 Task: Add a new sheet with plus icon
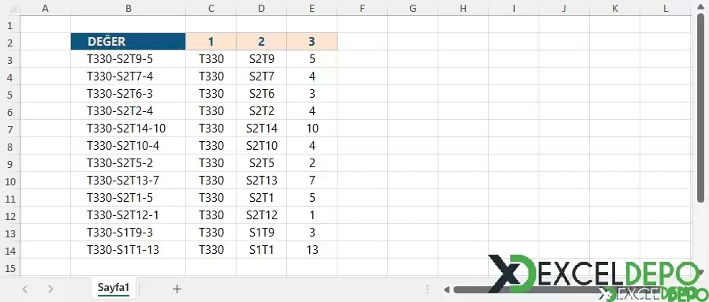tap(177, 289)
